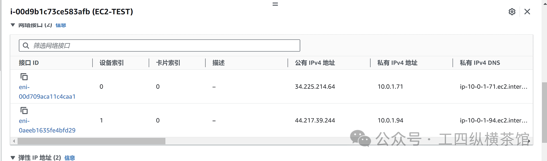This screenshot has height=161, width=547.
Task: Open the panel settings gear icon
Action: [x=512, y=12]
